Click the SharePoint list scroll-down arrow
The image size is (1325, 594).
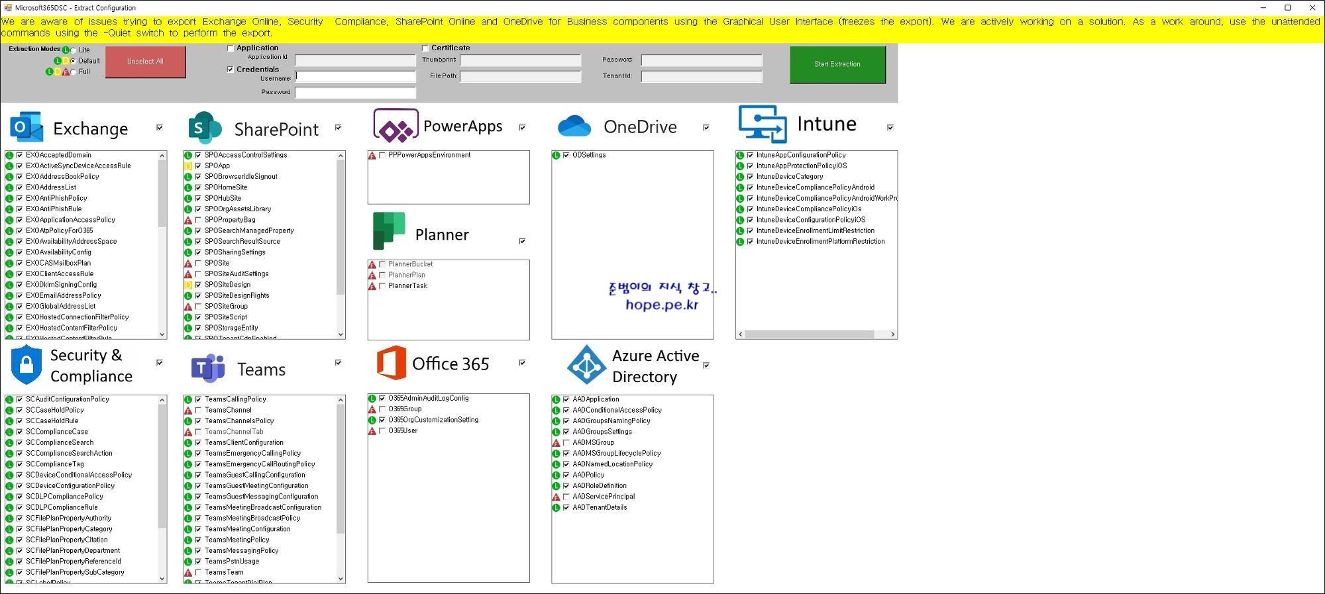[341, 334]
